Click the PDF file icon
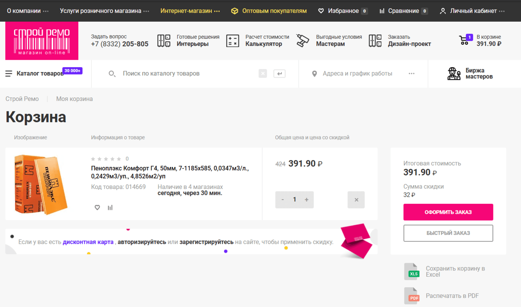Screen dimensions: 521x307 pos(412,296)
